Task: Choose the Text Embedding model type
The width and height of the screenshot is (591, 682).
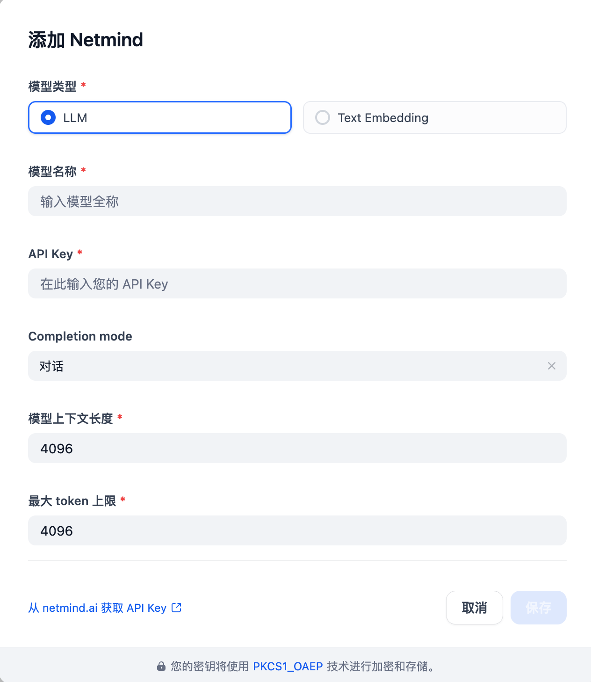Action: point(435,117)
